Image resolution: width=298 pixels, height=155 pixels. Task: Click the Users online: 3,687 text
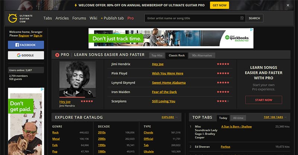click(x=20, y=70)
